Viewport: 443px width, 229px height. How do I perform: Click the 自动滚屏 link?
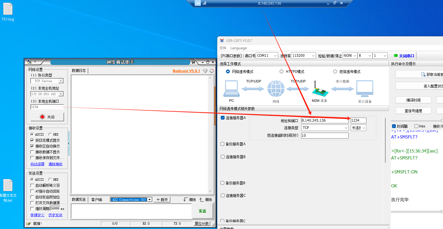click(x=38, y=164)
